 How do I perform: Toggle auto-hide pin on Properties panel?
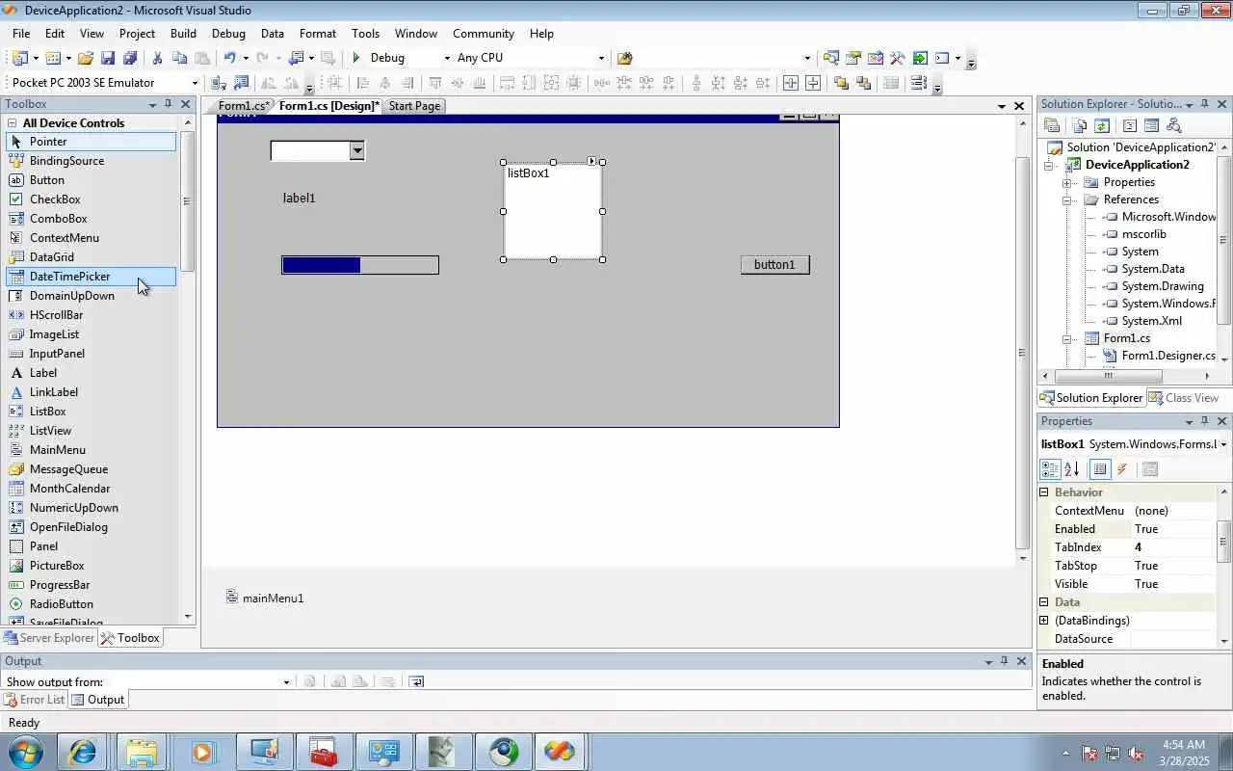1204,421
